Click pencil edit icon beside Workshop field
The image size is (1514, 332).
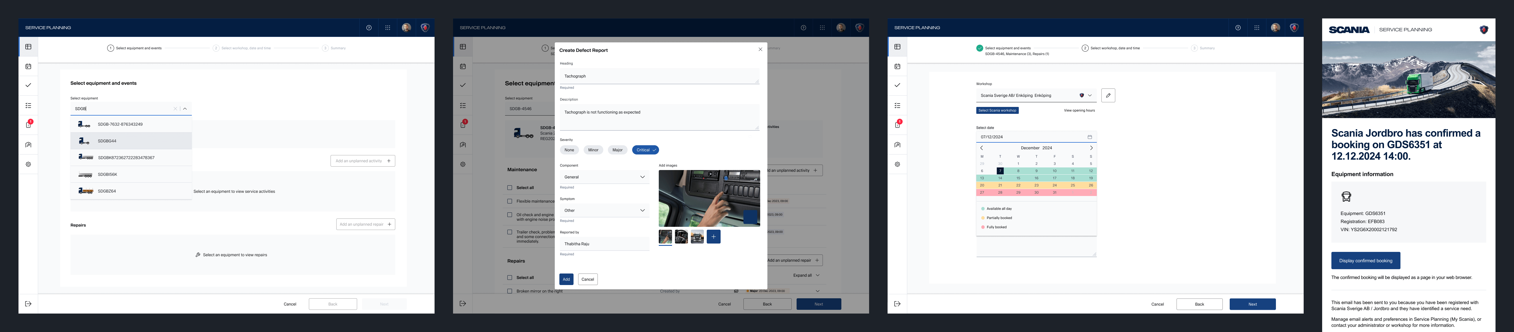click(1108, 95)
